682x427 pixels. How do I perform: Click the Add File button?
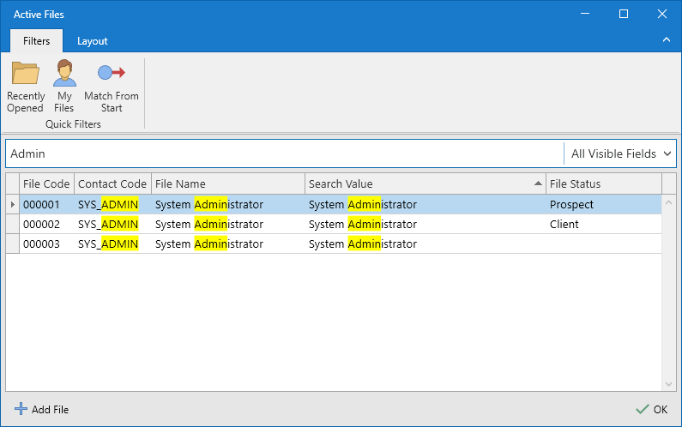click(42, 409)
